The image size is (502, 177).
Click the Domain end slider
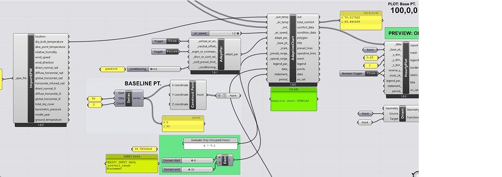pyautogui.click(x=188, y=169)
